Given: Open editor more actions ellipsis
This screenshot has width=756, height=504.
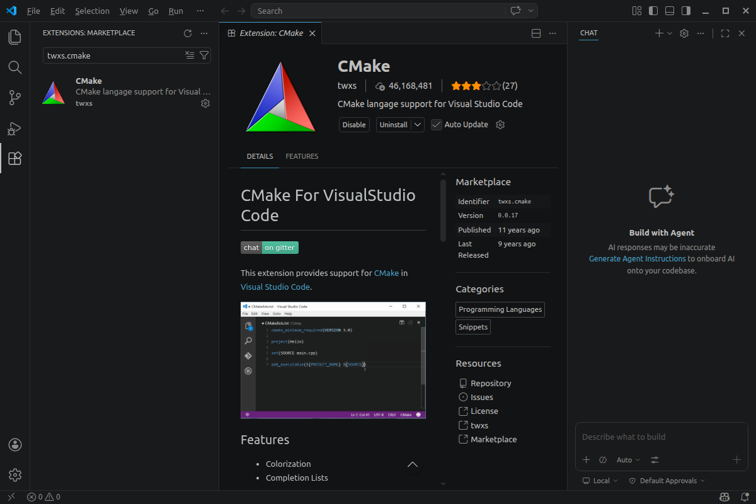Looking at the screenshot, I should pyautogui.click(x=553, y=33).
